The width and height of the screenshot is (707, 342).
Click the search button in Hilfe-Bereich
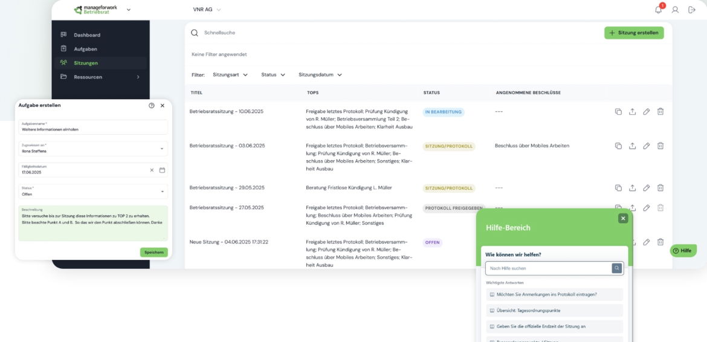coord(616,268)
